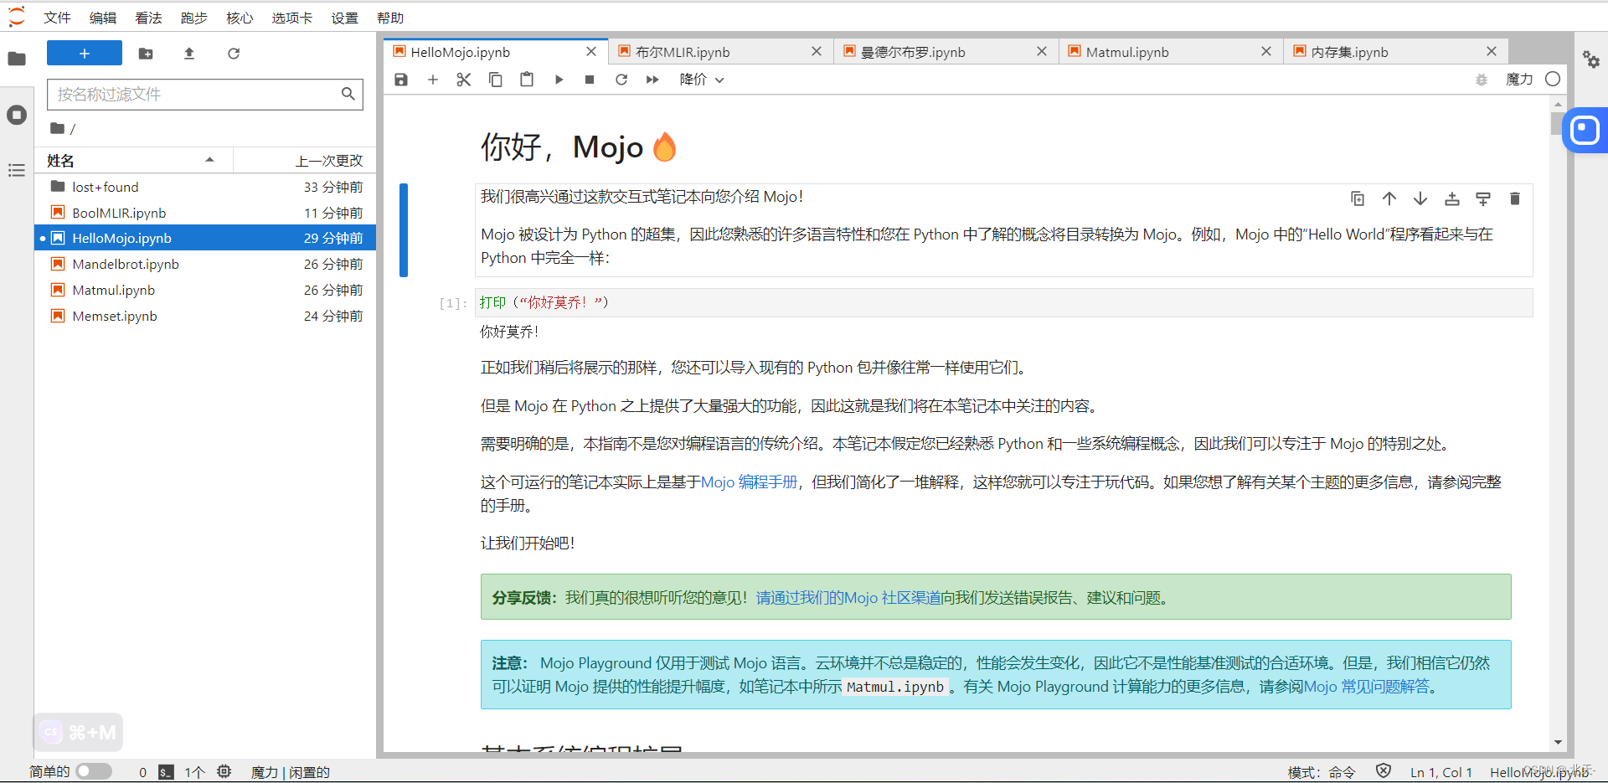Copy the selected cell in toolbar

[x=496, y=80]
